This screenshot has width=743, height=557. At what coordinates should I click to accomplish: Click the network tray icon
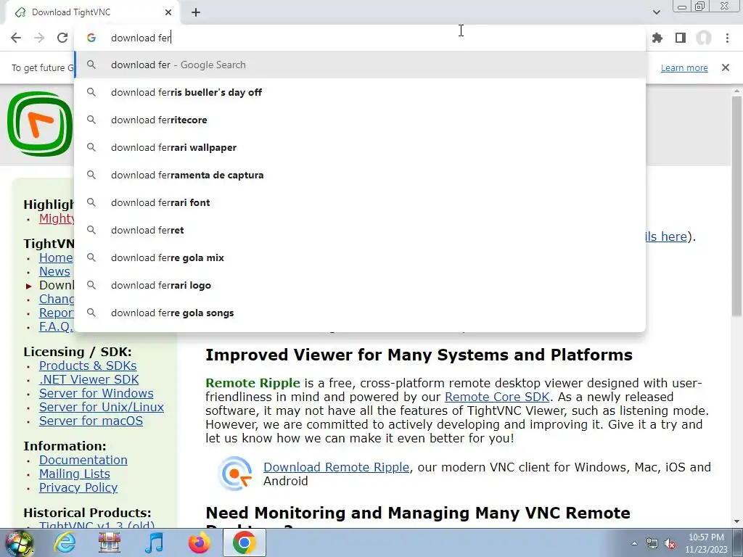pyautogui.click(x=652, y=544)
